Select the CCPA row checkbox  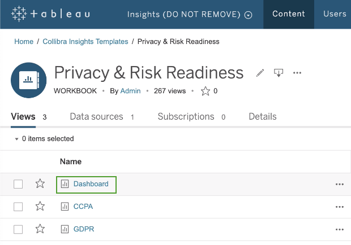coord(18,207)
